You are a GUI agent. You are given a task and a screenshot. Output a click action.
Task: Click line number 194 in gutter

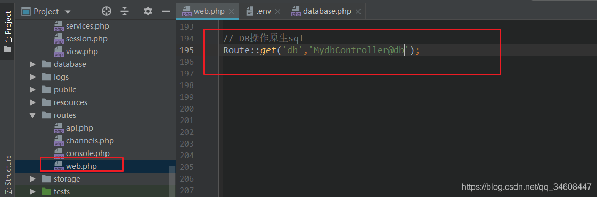pos(186,38)
